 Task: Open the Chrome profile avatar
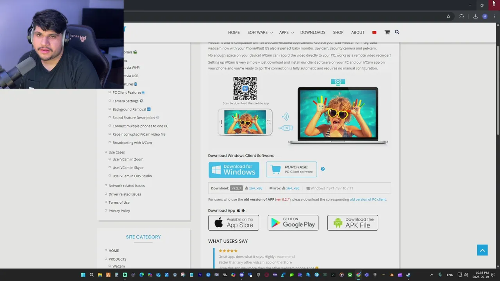coord(485,16)
